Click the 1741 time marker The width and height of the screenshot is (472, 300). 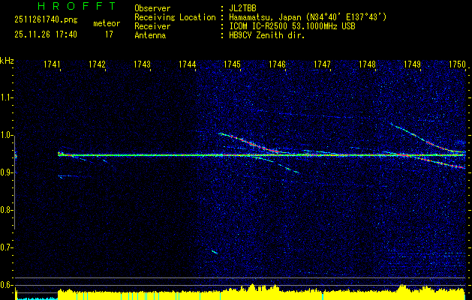pos(52,64)
